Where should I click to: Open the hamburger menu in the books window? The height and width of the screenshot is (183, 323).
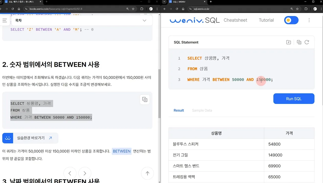(x=5, y=20)
